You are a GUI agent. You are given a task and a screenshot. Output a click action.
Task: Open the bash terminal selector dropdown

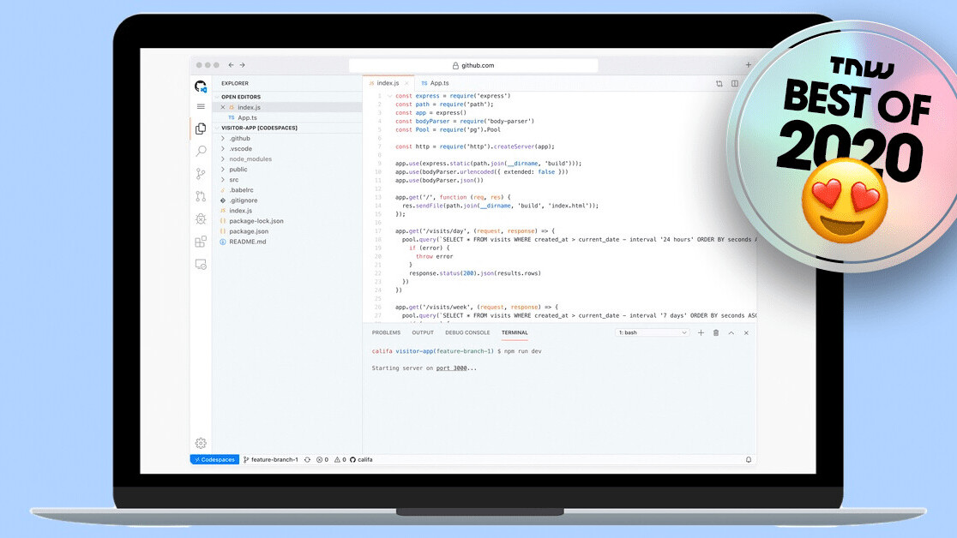(x=652, y=332)
